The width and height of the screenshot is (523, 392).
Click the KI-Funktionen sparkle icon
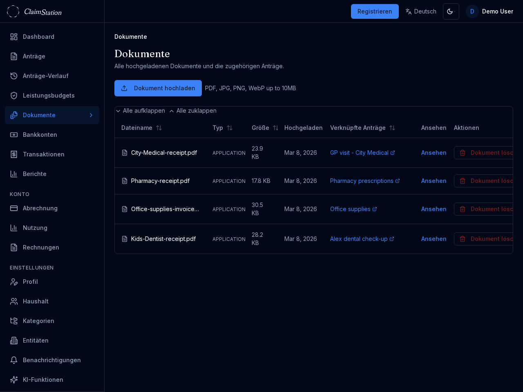(14, 380)
